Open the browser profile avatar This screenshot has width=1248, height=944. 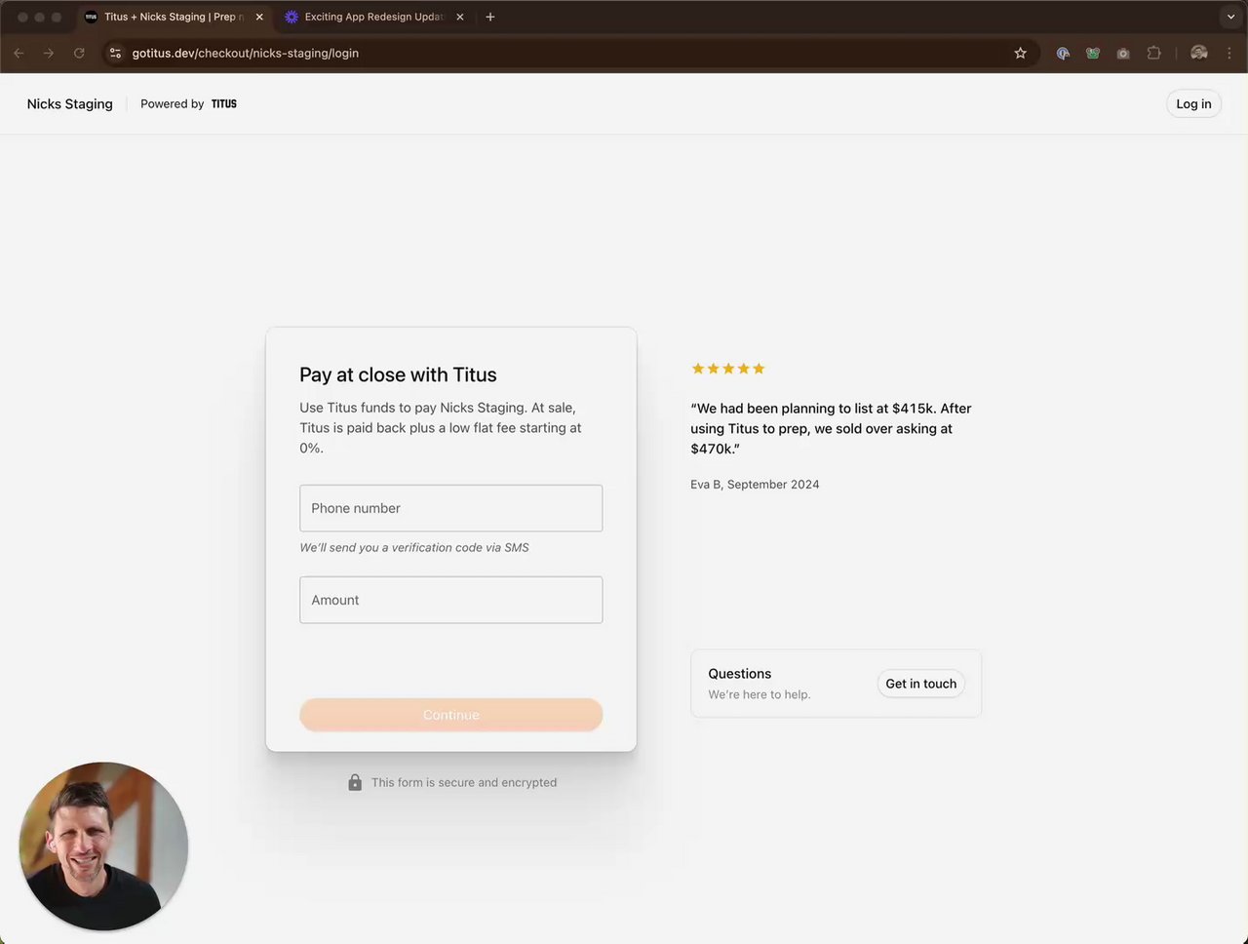1199,53
